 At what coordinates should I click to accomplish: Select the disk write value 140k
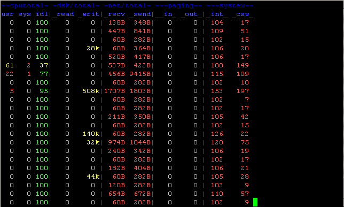click(91, 134)
